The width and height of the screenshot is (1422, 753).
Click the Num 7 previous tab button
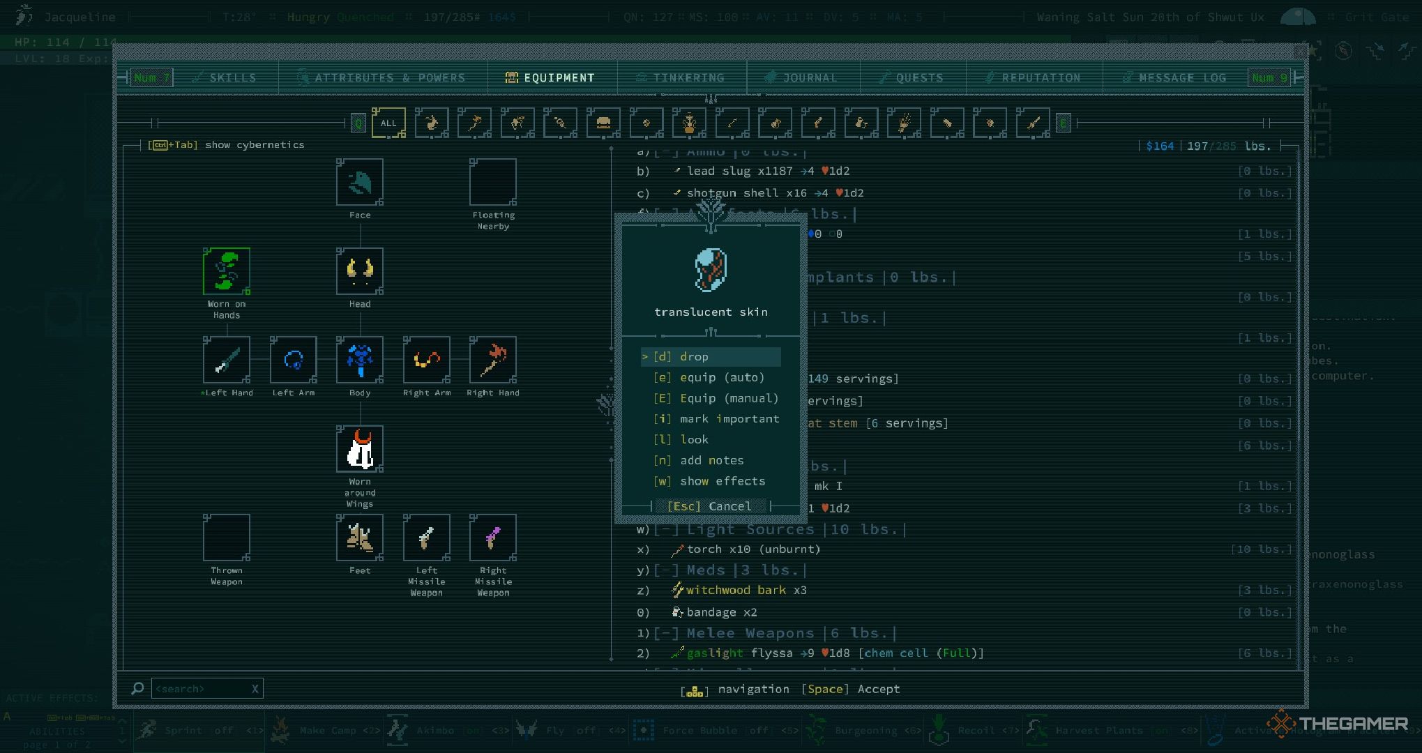151,77
